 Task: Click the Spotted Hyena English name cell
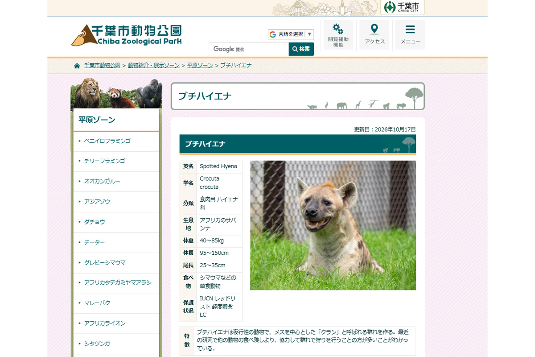219,166
